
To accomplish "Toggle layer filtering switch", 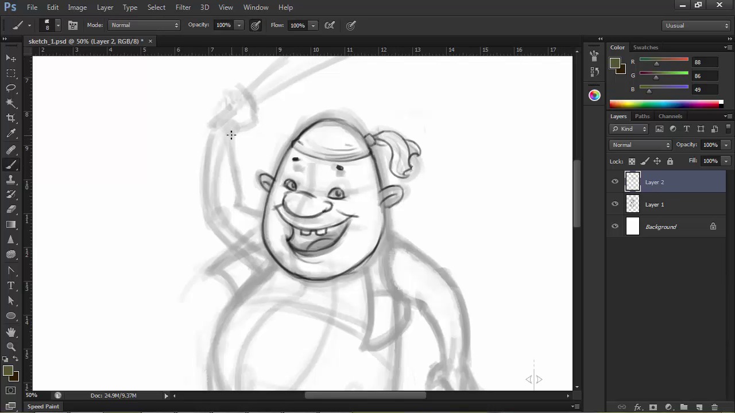I will coord(728,129).
